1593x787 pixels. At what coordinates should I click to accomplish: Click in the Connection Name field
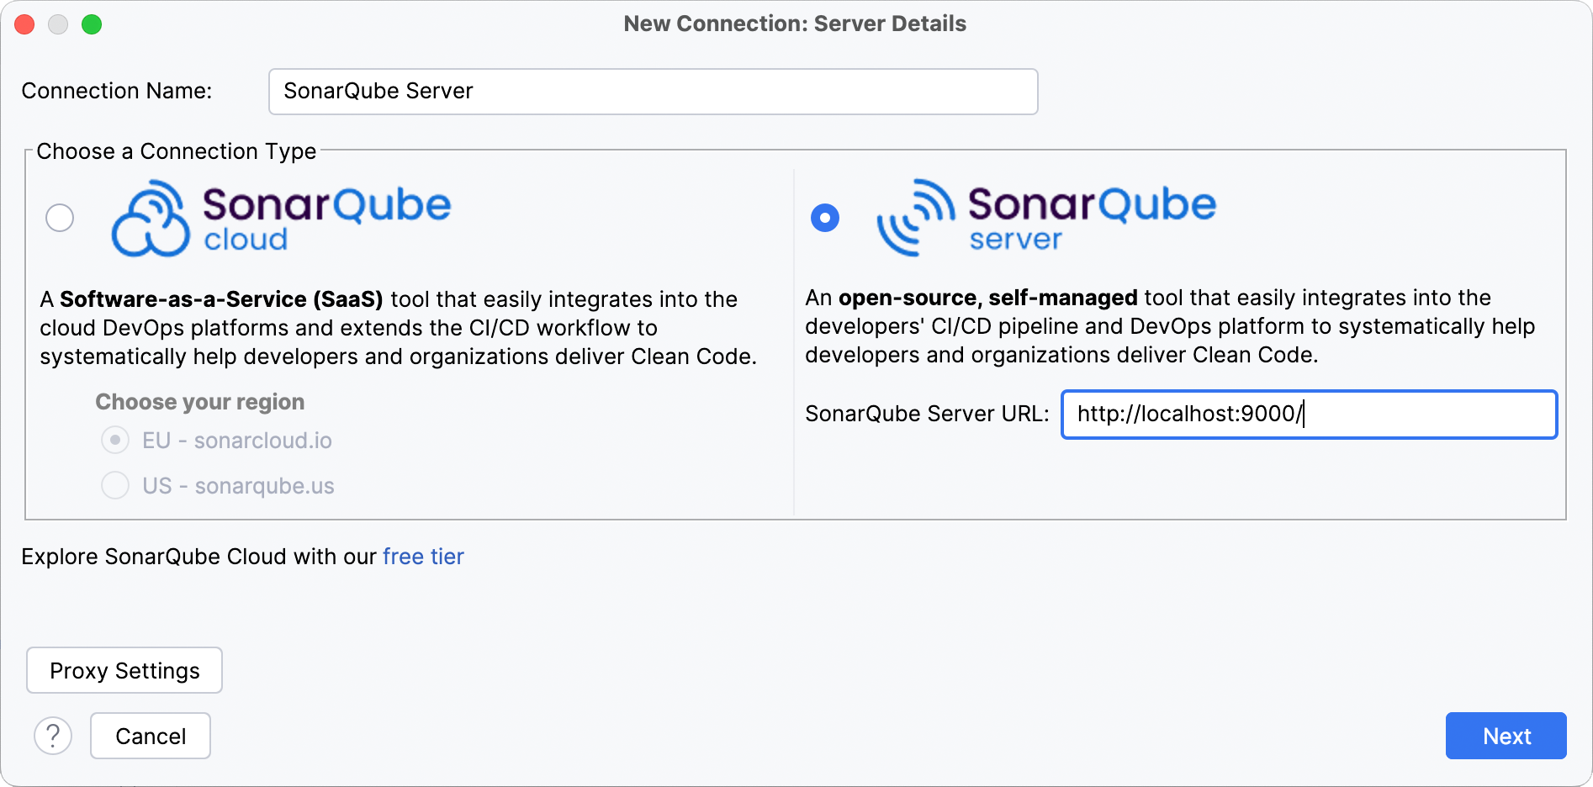653,91
